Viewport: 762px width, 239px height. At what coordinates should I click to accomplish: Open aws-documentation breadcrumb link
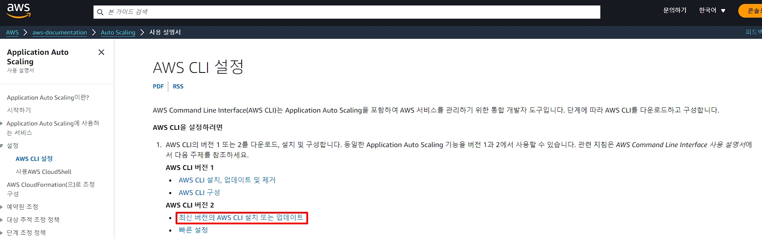(x=60, y=32)
